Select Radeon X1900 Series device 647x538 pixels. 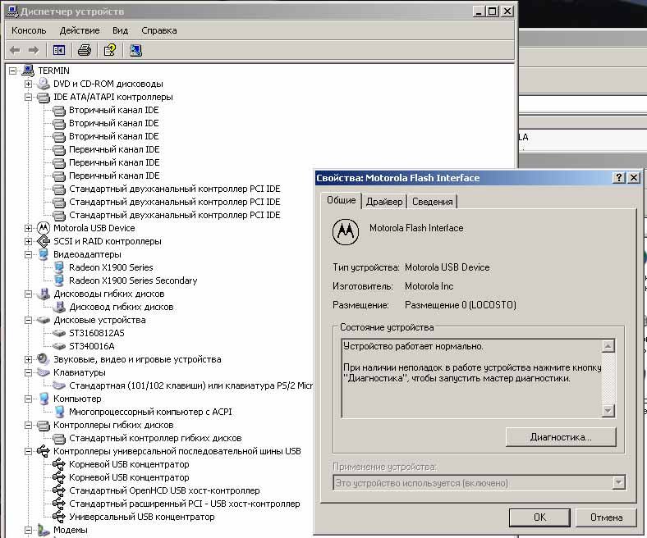pyautogui.click(x=111, y=267)
